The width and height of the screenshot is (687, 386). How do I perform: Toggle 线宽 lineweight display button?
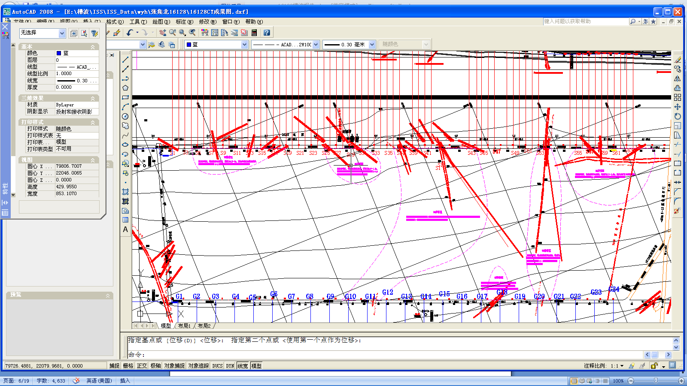pos(243,366)
